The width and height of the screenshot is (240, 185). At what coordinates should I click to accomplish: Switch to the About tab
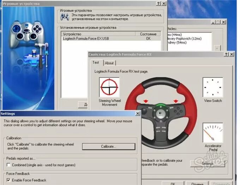click(109, 63)
